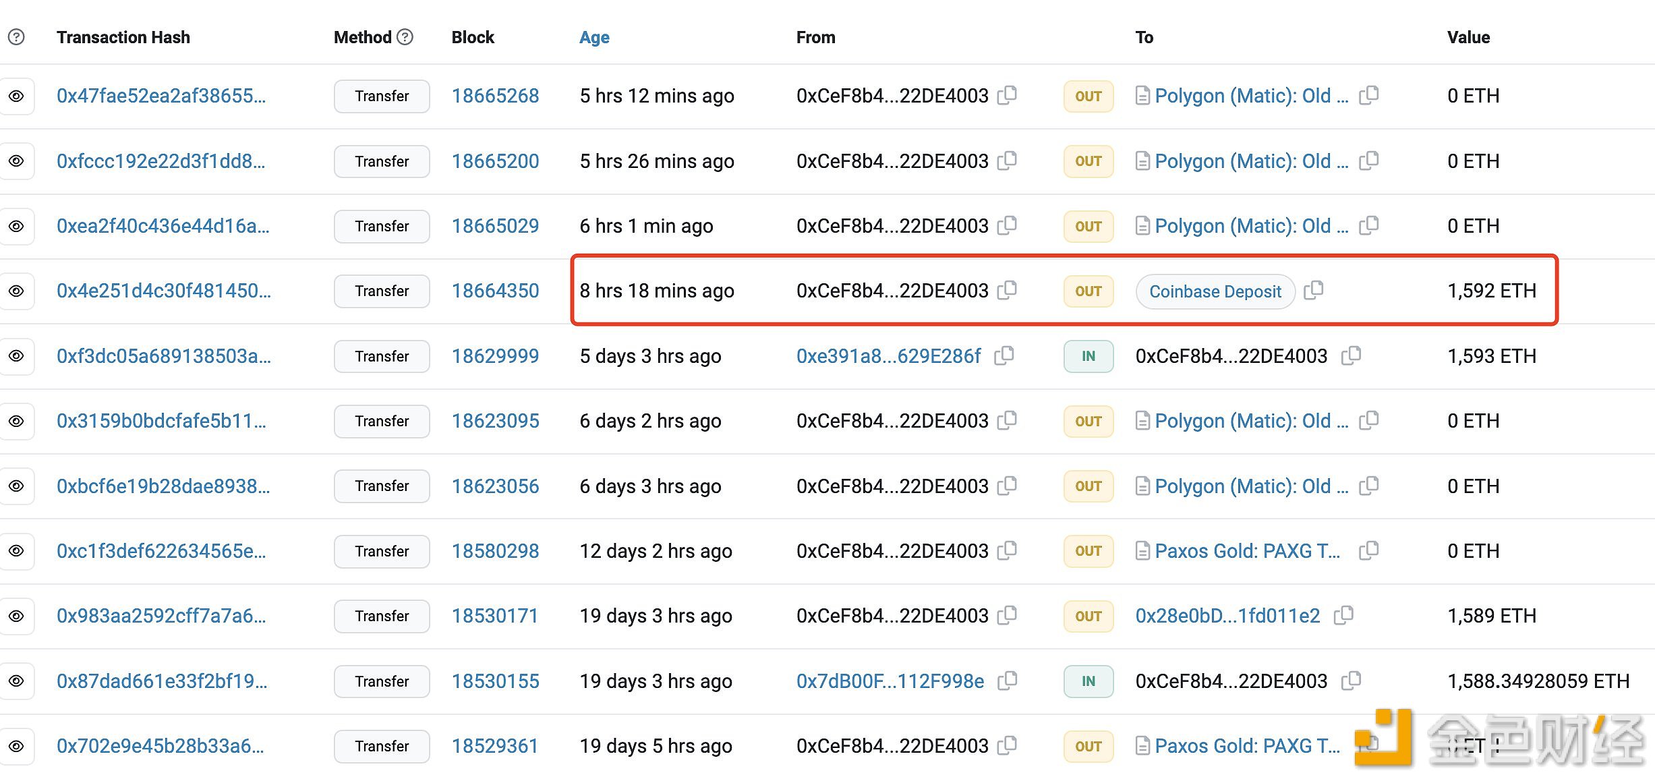Click Transfer method badge in block 18530155 row

pos(382,681)
